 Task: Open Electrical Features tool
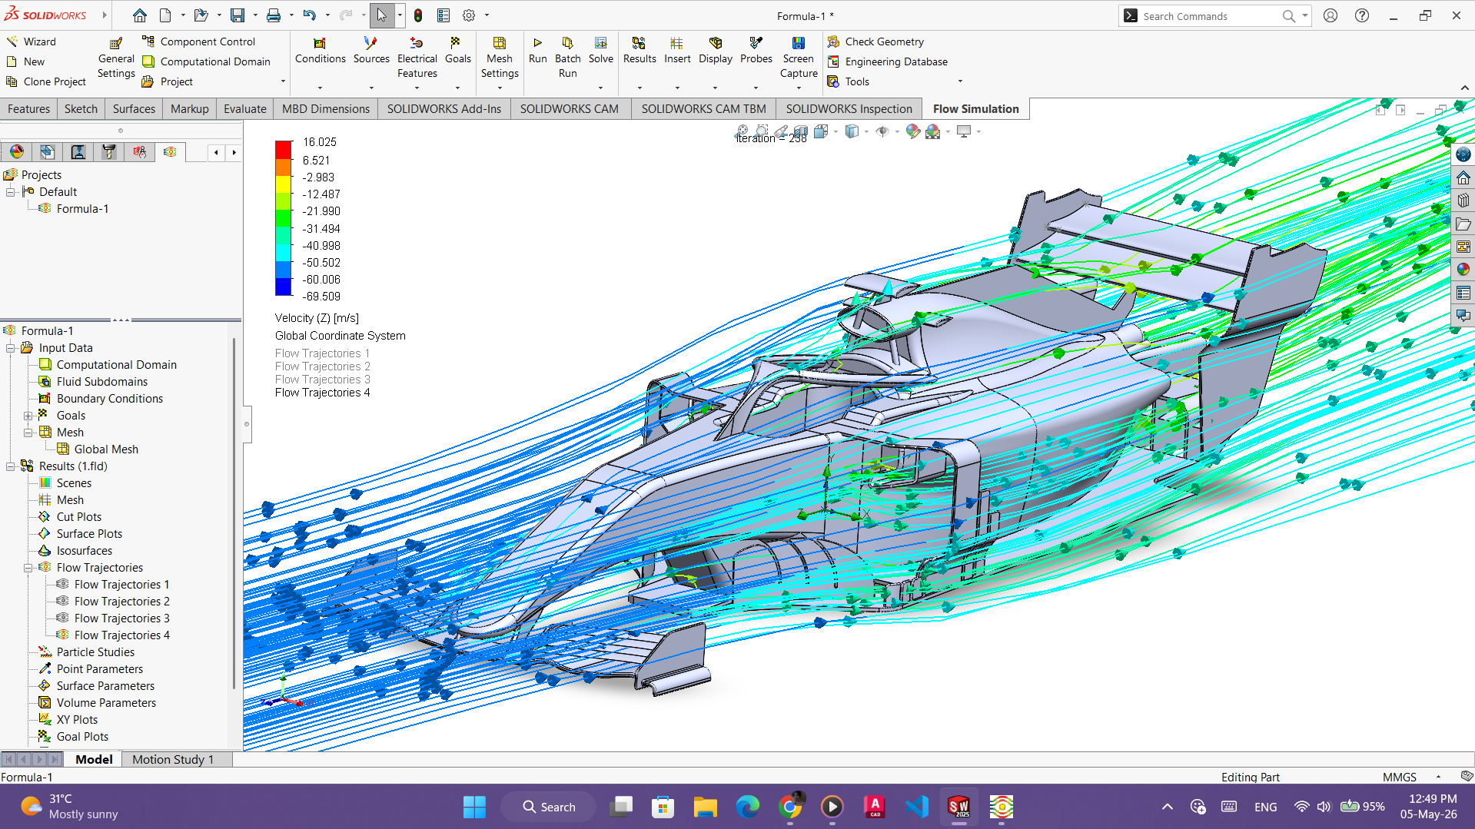pyautogui.click(x=417, y=58)
